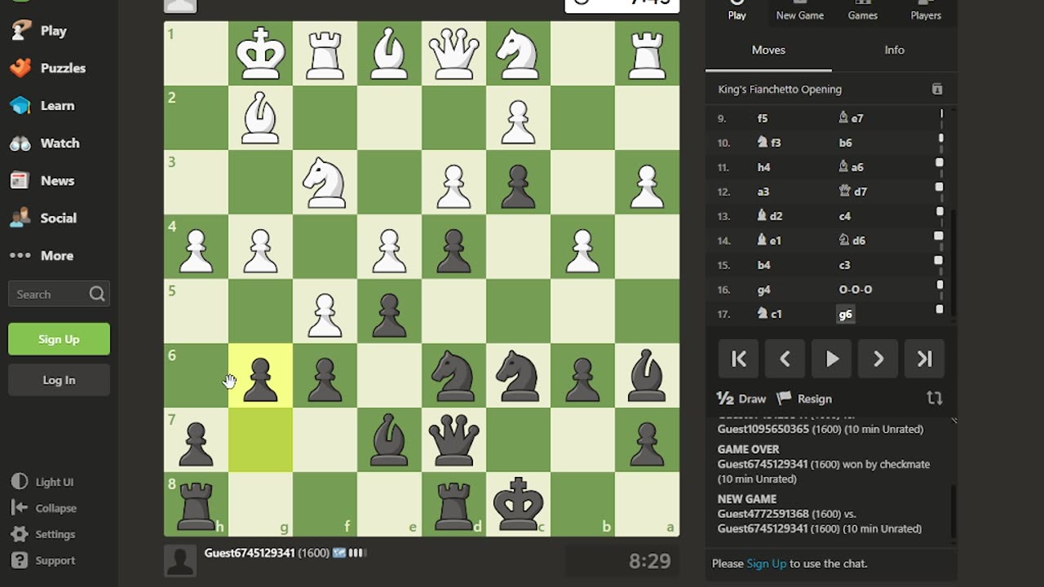Image resolution: width=1044 pixels, height=587 pixels.
Task: Click the Resign button
Action: point(804,399)
